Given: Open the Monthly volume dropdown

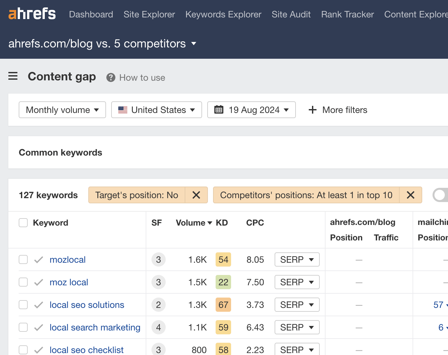Looking at the screenshot, I should point(62,110).
